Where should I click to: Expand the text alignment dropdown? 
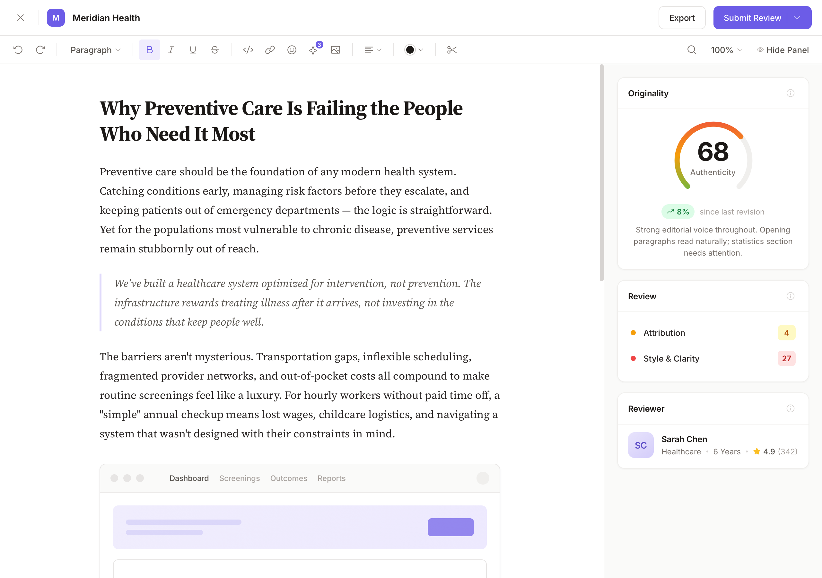(373, 50)
